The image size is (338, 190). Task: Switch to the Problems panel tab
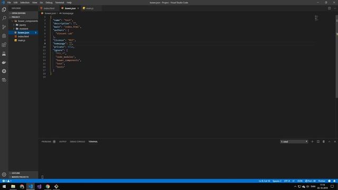click(x=48, y=141)
